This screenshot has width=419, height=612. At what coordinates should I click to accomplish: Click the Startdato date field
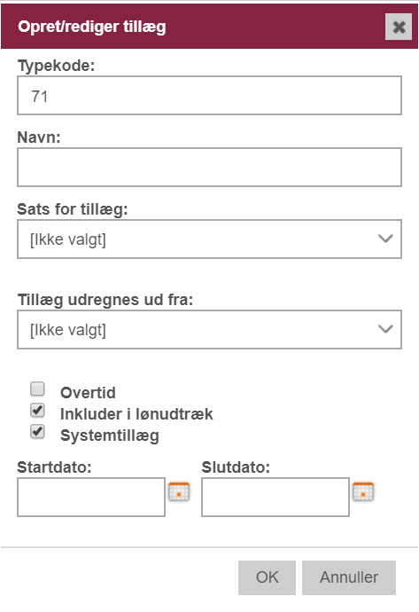tap(91, 498)
